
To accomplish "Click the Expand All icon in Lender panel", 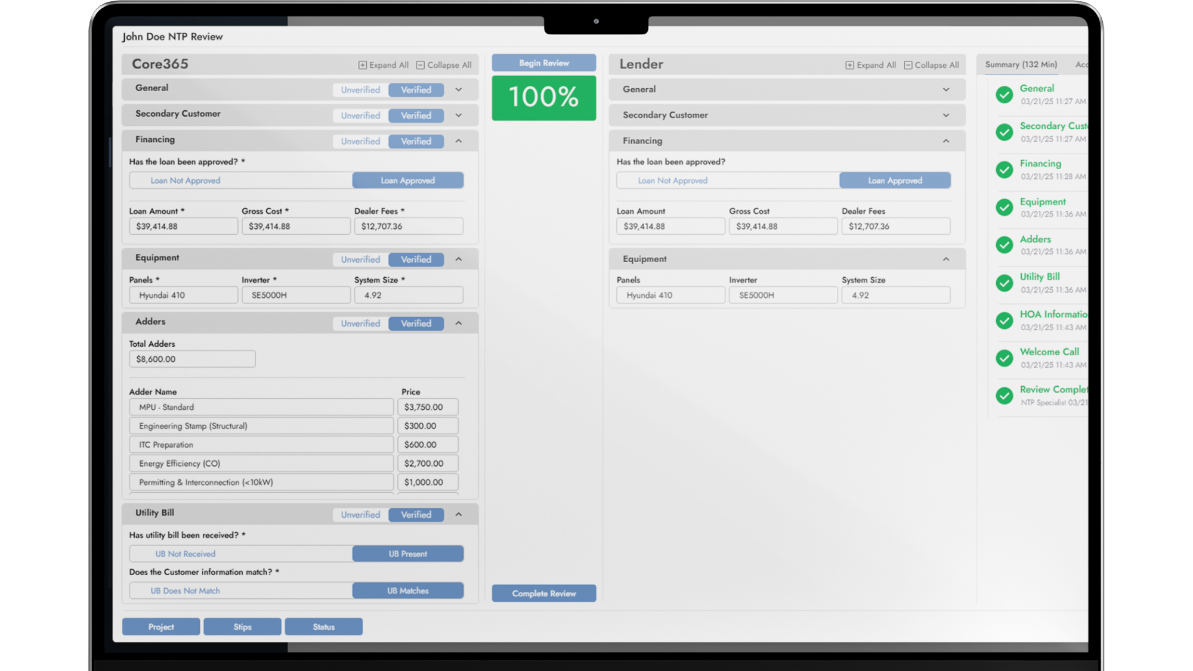I will 849,65.
